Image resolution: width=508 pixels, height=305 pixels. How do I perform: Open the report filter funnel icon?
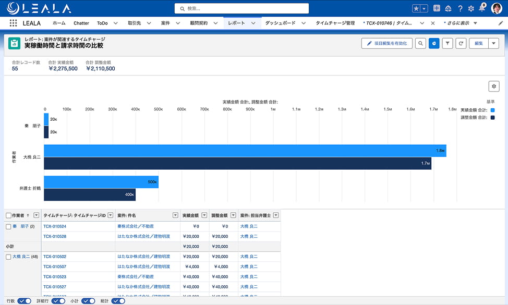[x=447, y=43]
